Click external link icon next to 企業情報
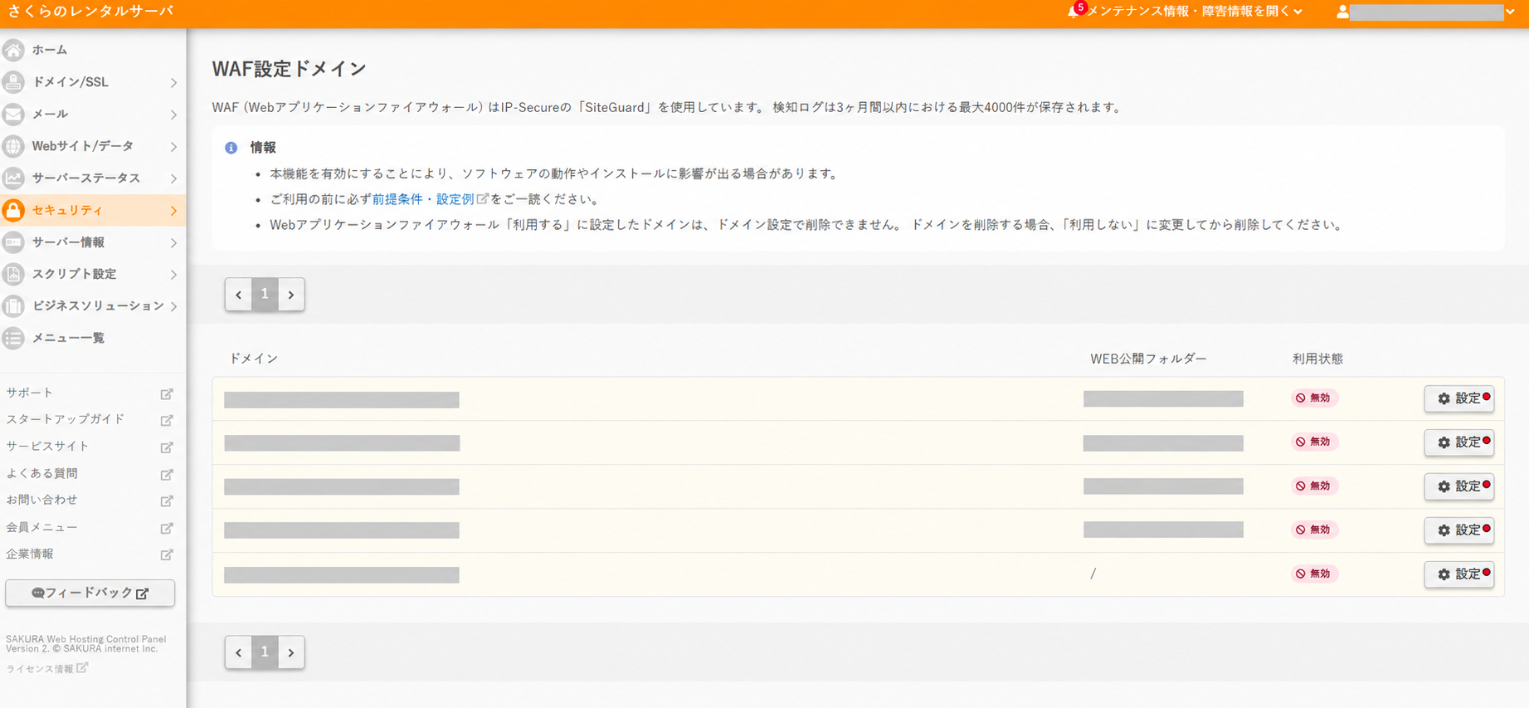Image resolution: width=1529 pixels, height=708 pixels. (x=167, y=554)
